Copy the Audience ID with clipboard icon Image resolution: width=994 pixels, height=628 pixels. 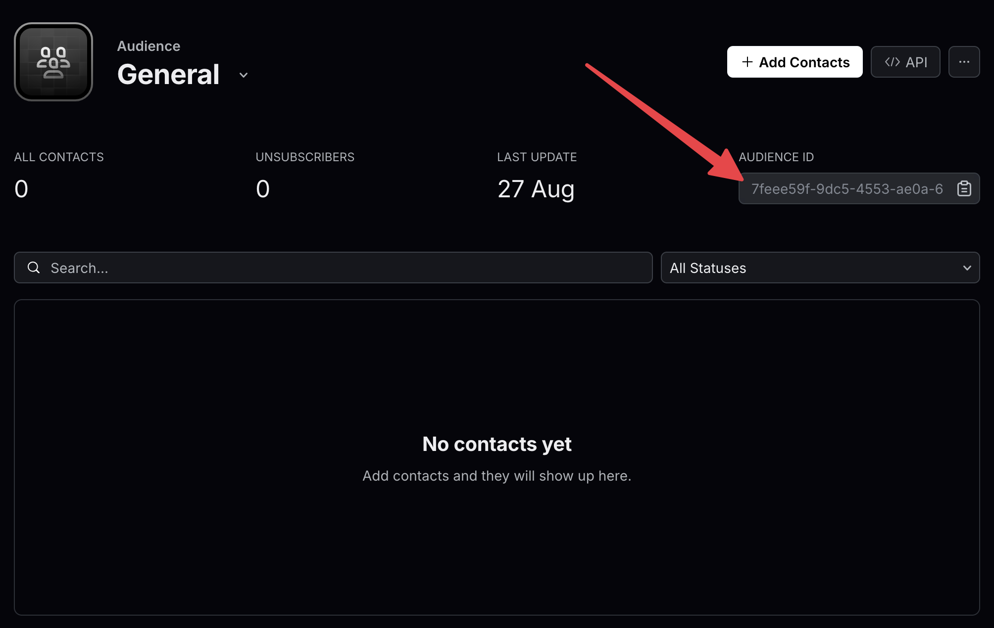point(964,188)
